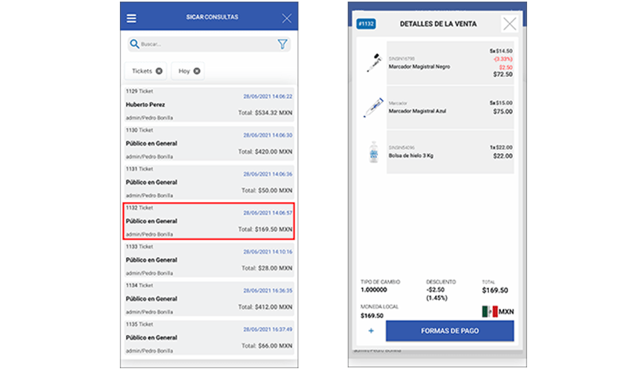This screenshot has width=643, height=373.
Task: Open highlighted ticket 1132 totaling $169.50
Action: pos(209,221)
